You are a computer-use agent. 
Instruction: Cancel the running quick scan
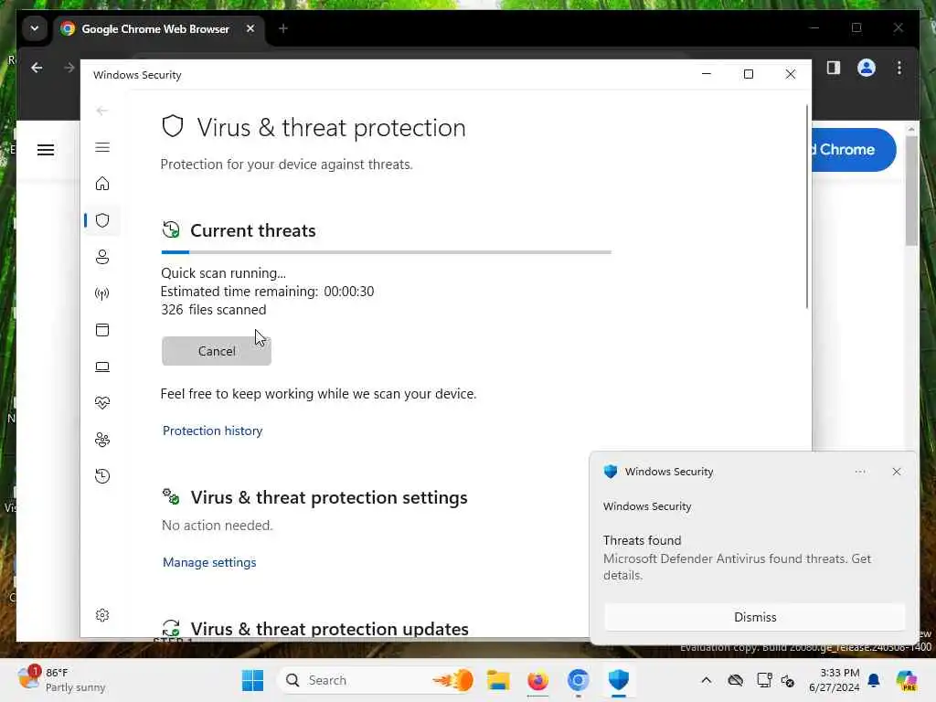(x=216, y=351)
